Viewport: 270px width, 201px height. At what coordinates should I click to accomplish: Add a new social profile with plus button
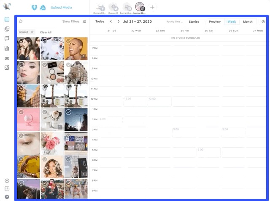point(152,8)
